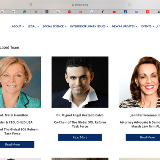The height and width of the screenshot is (160, 160).
Task: Open the Interdisciplinary Issues menu
Action: tap(89, 26)
